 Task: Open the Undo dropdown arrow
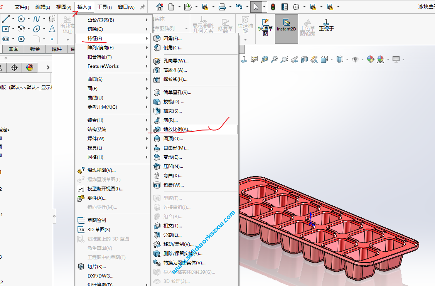(246, 7)
